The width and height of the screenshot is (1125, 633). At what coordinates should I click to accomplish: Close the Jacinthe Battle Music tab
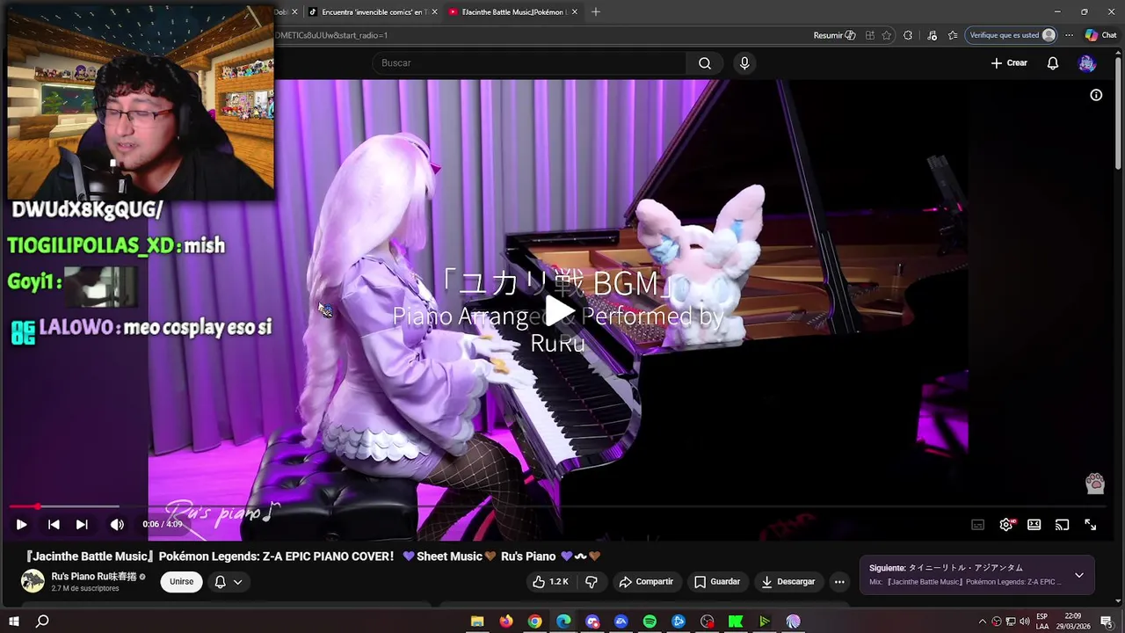(x=575, y=12)
